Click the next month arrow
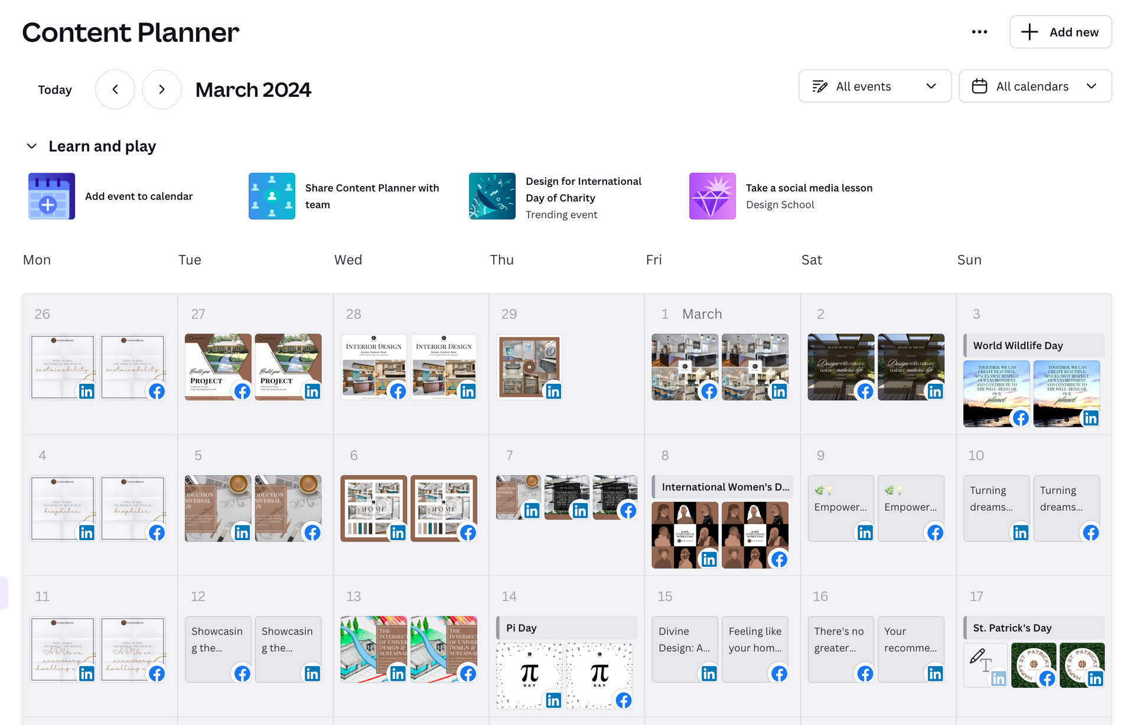This screenshot has width=1134, height=725. 162,89
